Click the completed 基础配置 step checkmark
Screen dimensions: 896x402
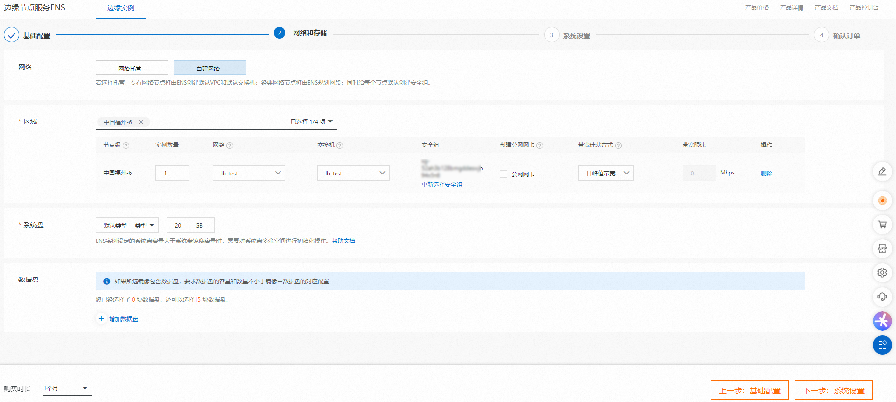(x=12, y=35)
